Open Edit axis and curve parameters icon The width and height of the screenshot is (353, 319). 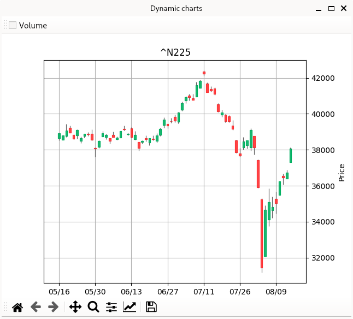pyautogui.click(x=130, y=307)
